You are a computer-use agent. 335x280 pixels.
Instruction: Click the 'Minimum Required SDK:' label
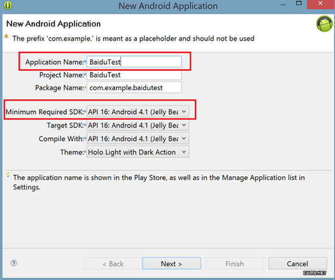(45, 112)
